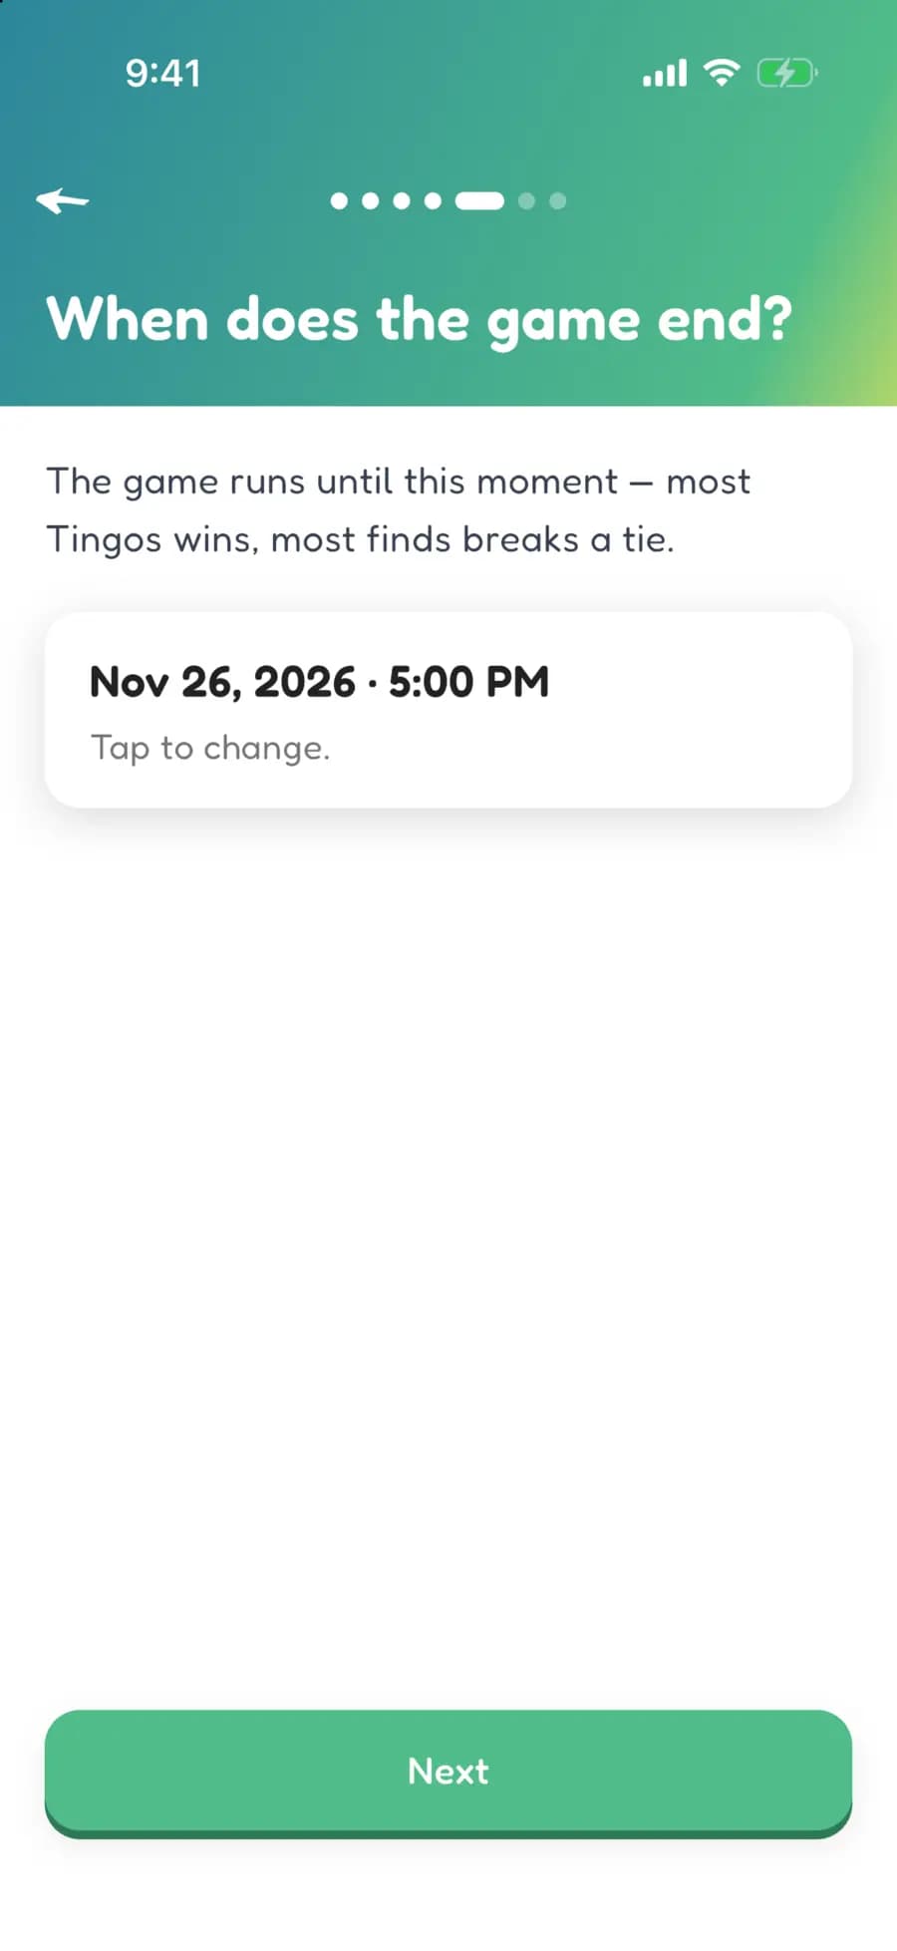Go back using the arrow icon
This screenshot has height=1951, width=897.
pos(62,200)
